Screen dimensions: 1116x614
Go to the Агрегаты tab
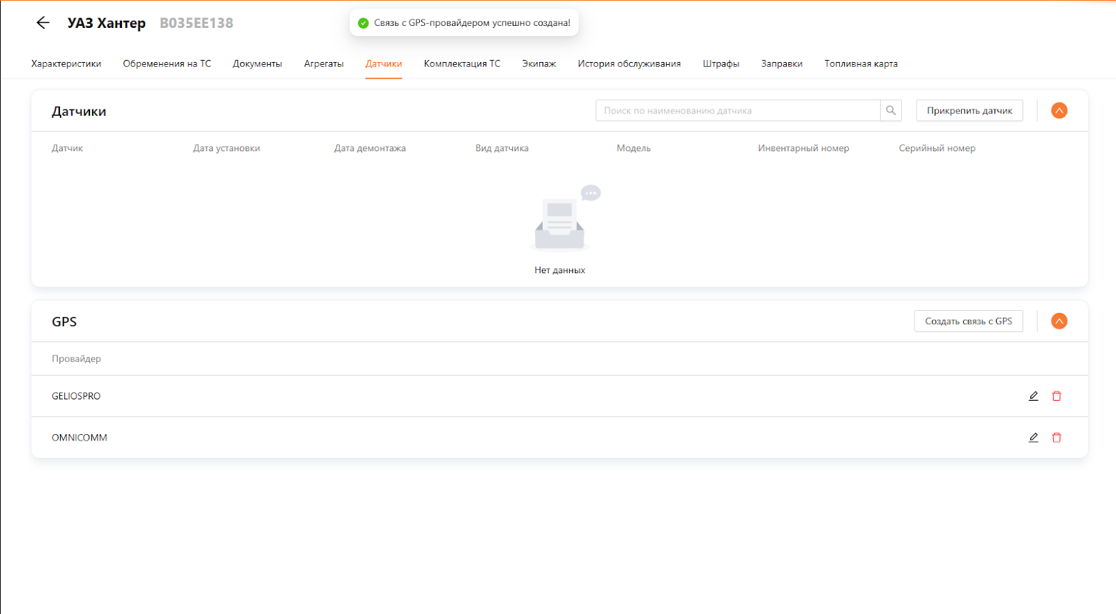324,63
